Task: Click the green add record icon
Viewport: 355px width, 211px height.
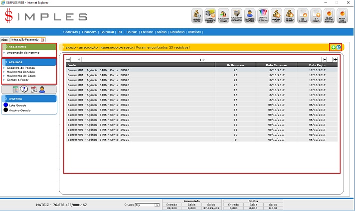Action: pos(334,47)
